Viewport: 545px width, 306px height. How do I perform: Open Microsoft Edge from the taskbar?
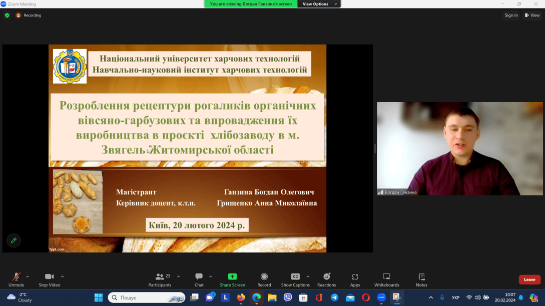pos(257,297)
